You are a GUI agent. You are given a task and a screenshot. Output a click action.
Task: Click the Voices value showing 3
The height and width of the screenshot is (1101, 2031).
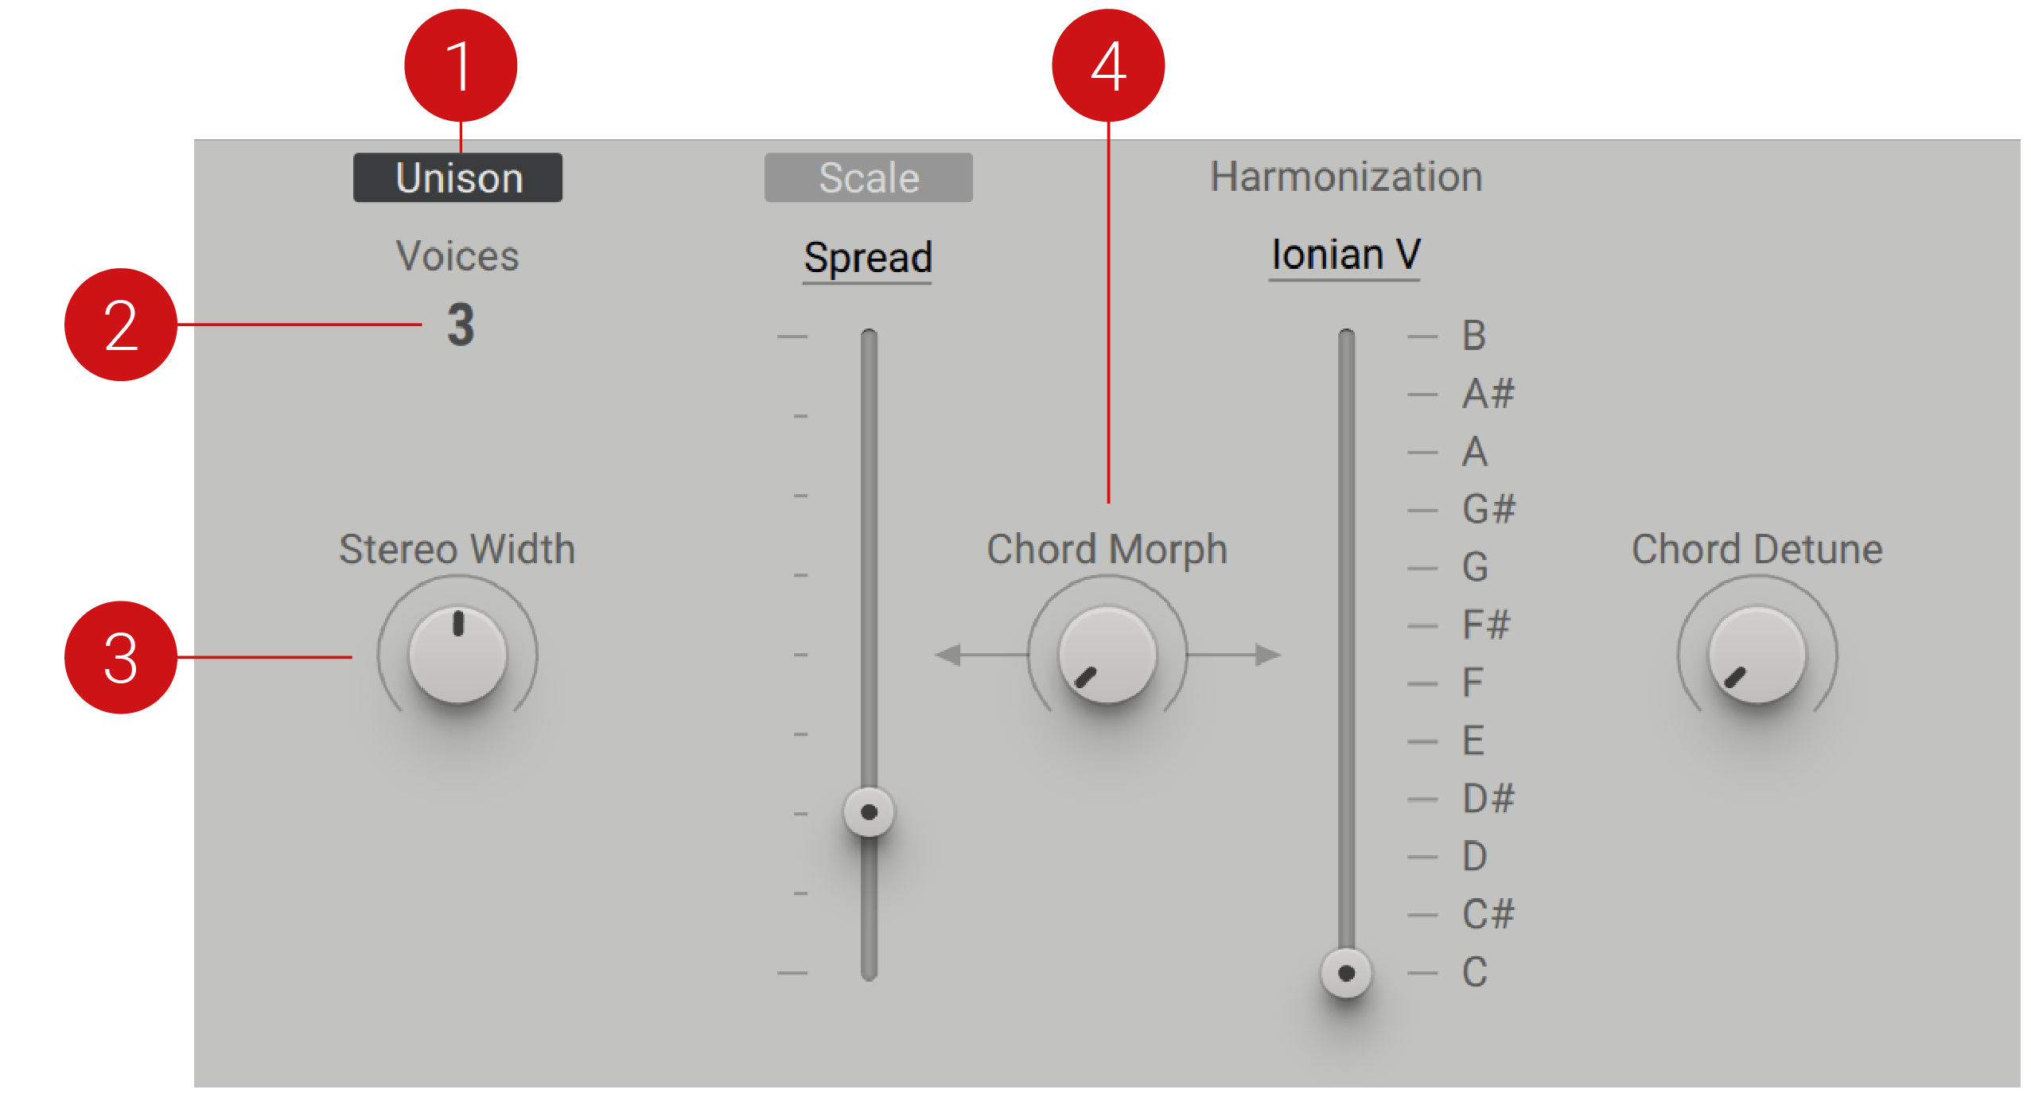point(460,324)
